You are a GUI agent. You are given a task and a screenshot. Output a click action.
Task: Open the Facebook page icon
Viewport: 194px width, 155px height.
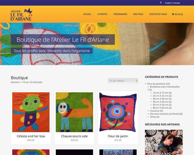tap(161, 3)
